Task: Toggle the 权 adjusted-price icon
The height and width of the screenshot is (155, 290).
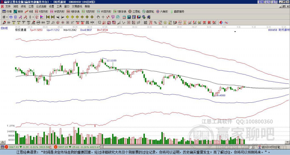Action: 37,17
